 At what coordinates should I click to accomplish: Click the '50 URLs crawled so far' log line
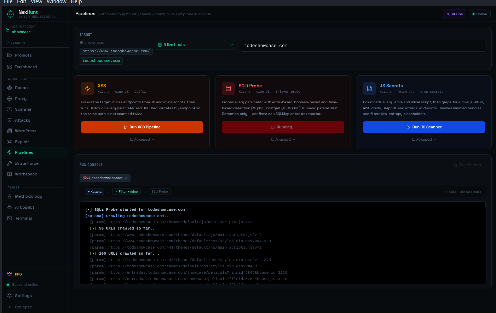[123, 228]
